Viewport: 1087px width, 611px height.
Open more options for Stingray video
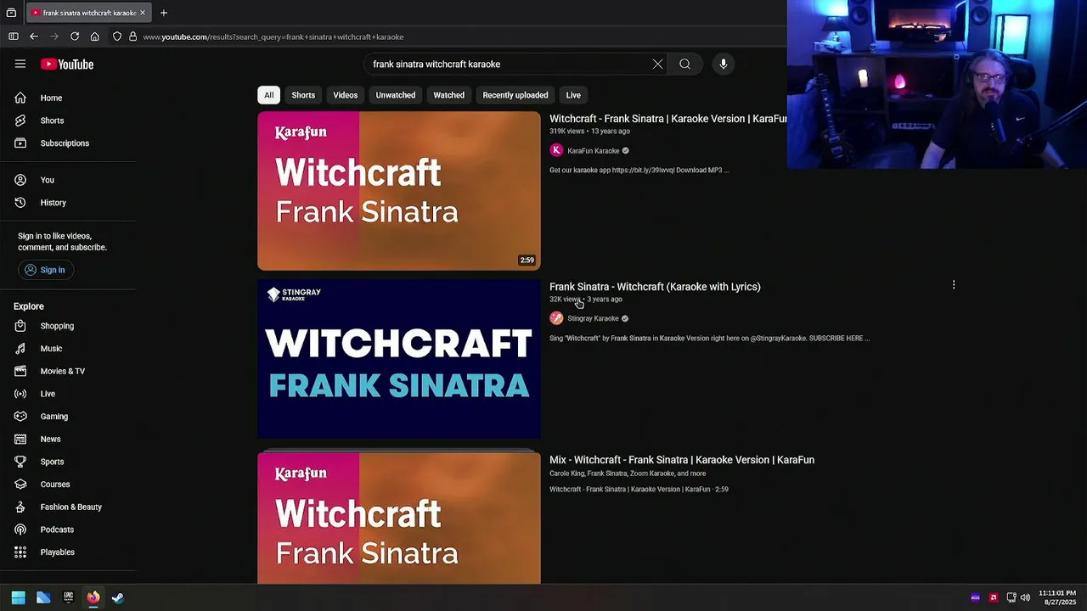954,285
